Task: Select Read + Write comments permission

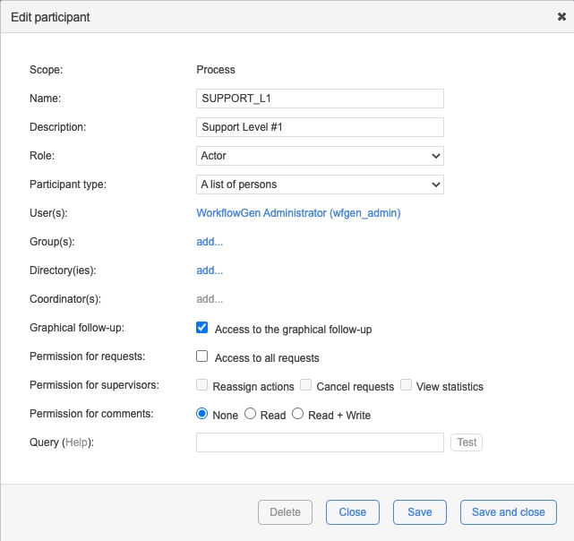Action: (x=298, y=415)
